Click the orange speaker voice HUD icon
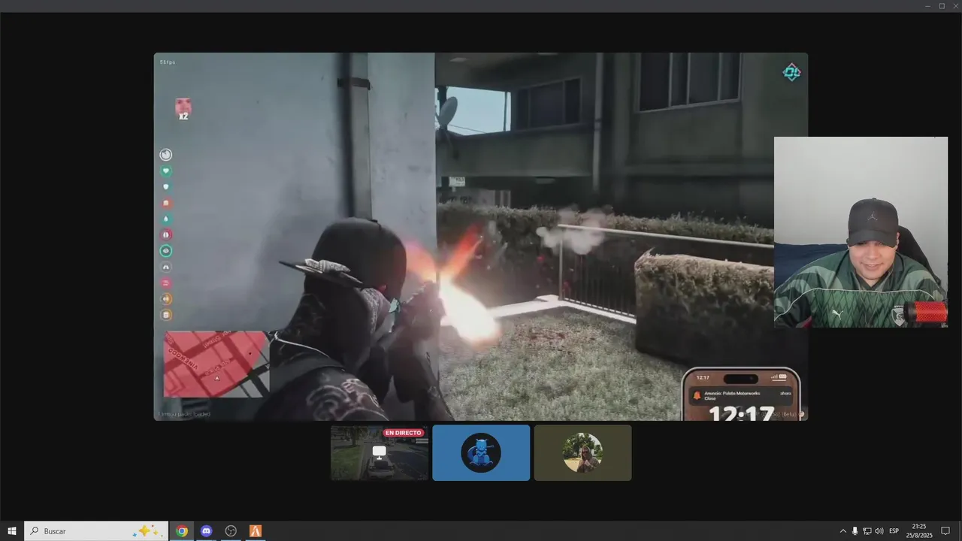 click(x=166, y=298)
